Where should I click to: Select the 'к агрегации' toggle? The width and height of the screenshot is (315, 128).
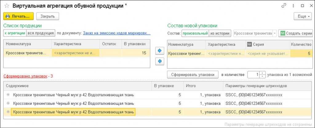coord(14,33)
